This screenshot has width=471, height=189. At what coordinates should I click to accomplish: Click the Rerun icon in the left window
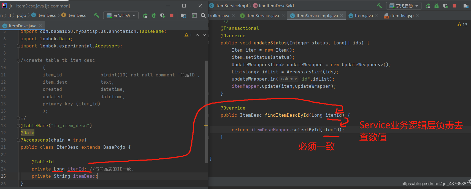pos(145,16)
